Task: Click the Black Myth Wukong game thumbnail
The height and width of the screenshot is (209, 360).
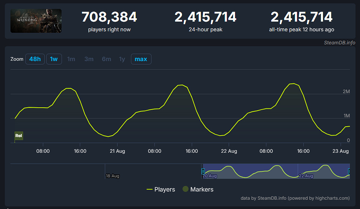Action: (x=36, y=21)
